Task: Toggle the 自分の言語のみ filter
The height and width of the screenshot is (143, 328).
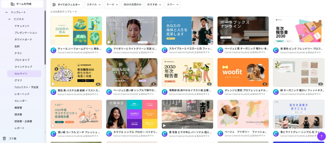Action: [133, 5]
